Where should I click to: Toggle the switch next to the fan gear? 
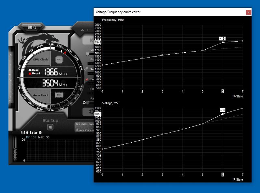[88, 103]
